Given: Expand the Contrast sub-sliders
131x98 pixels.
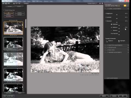Looking at the screenshot, I should (106, 17).
